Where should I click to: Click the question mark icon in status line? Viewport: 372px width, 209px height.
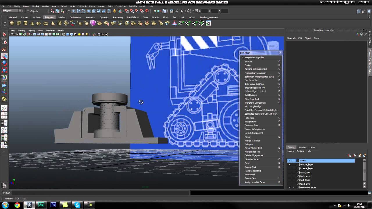pyautogui.click(x=109, y=11)
